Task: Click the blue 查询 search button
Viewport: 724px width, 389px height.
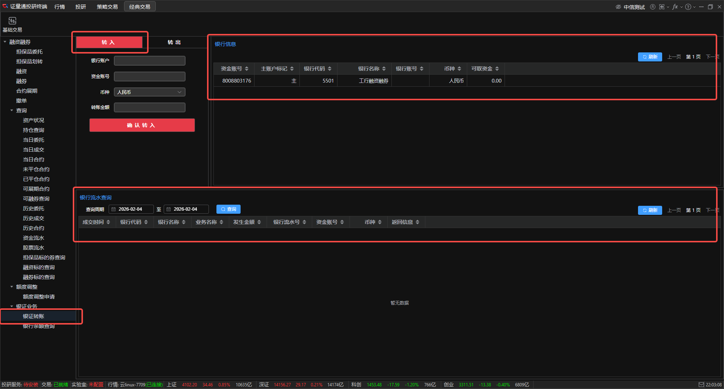Action: click(228, 209)
